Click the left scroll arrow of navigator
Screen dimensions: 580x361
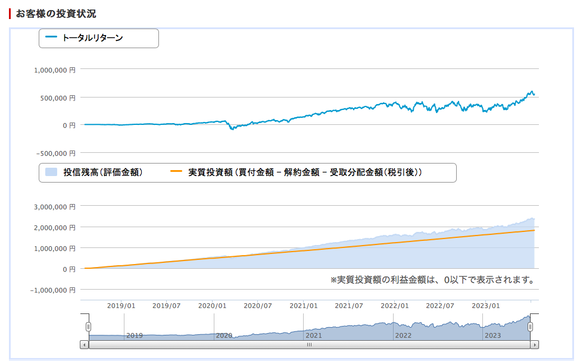pos(85,345)
